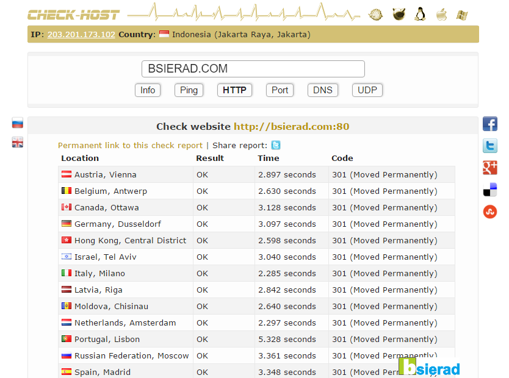
Task: Click the Location column header
Action: point(80,158)
